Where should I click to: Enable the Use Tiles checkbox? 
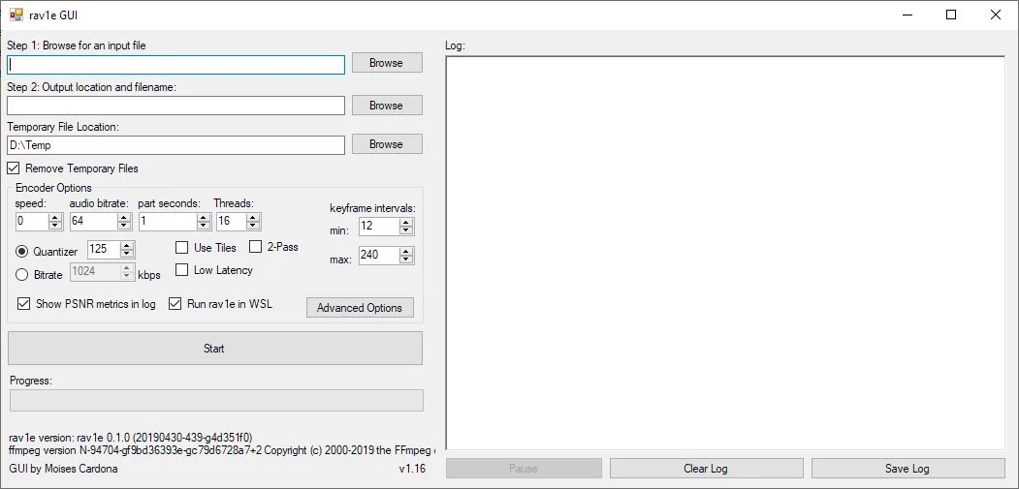pos(182,248)
